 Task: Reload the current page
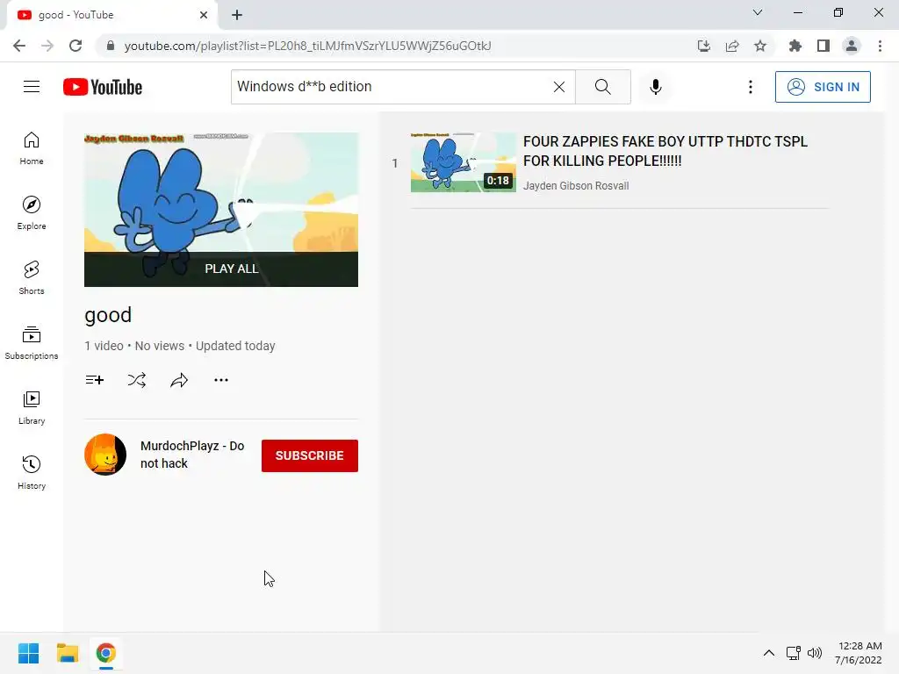tap(76, 46)
